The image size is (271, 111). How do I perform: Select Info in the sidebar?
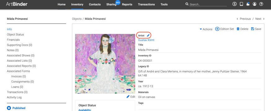pyautogui.click(x=9, y=29)
